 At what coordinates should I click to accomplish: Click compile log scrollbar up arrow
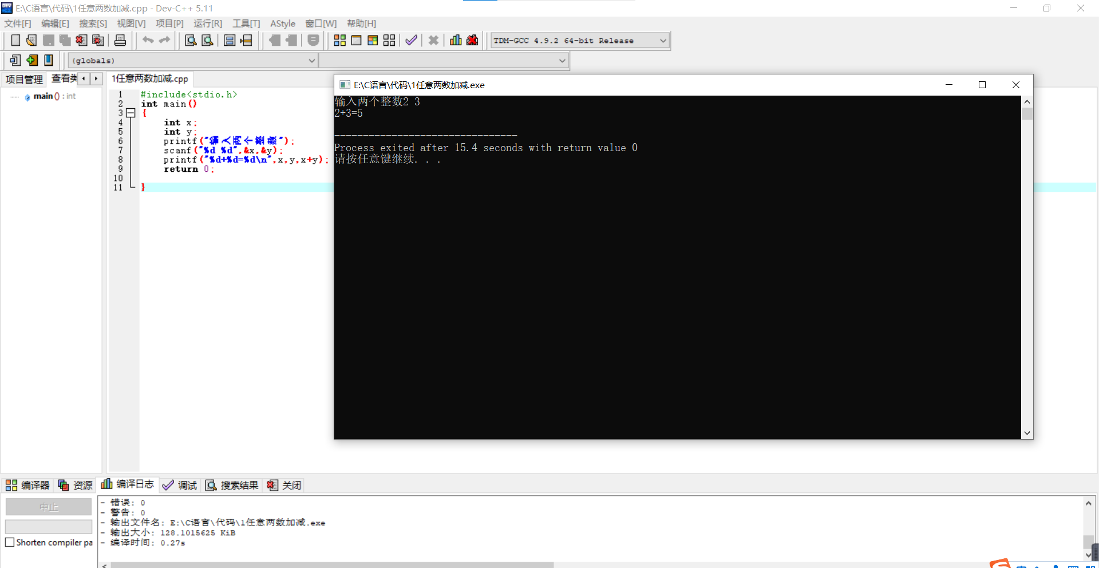pyautogui.click(x=1089, y=503)
